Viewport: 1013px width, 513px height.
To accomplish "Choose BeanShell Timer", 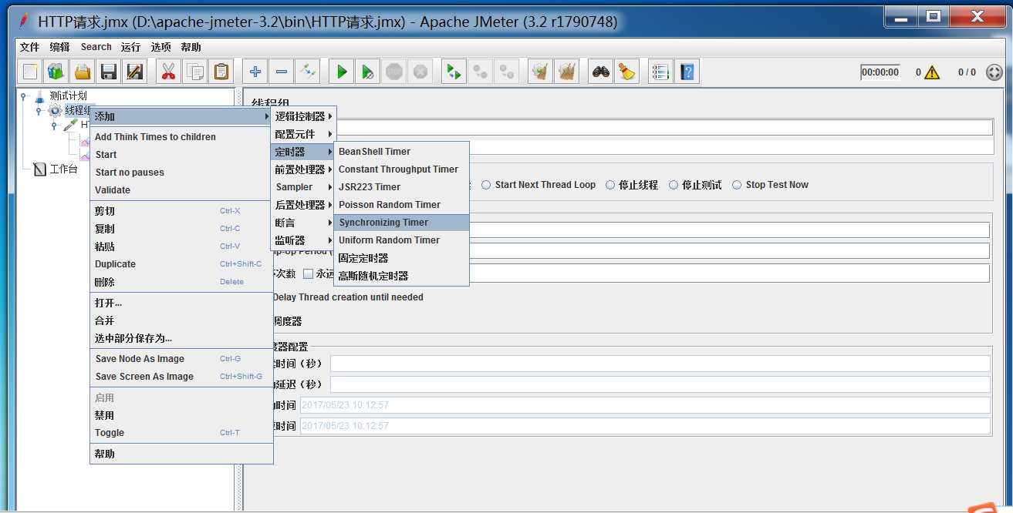I will tap(401, 152).
